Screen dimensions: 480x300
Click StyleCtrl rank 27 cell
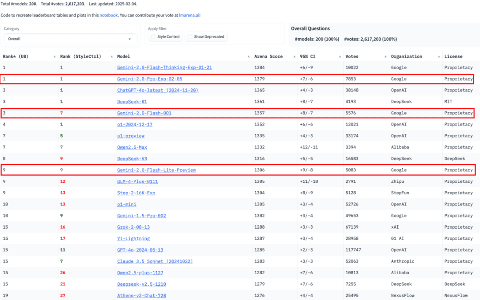(x=63, y=296)
